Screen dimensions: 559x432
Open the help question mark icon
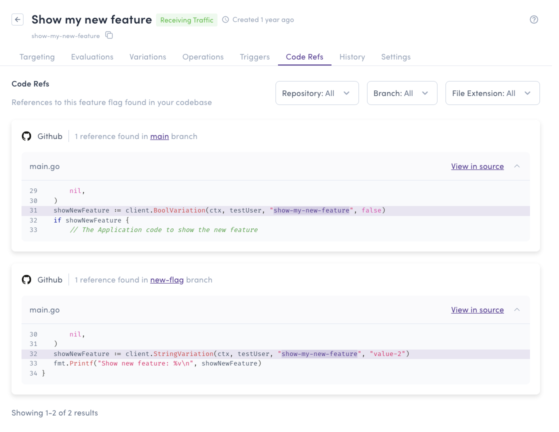coord(534,19)
